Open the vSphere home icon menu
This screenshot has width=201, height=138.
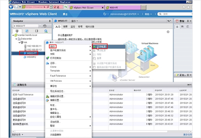coord(65,14)
